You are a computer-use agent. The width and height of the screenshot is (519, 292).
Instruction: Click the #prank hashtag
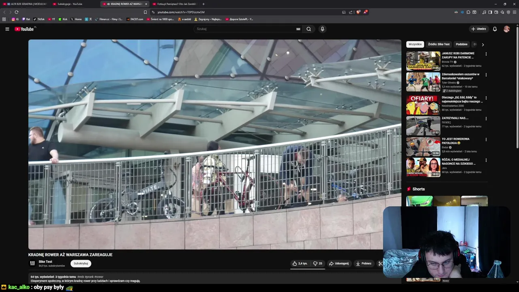click(89, 277)
